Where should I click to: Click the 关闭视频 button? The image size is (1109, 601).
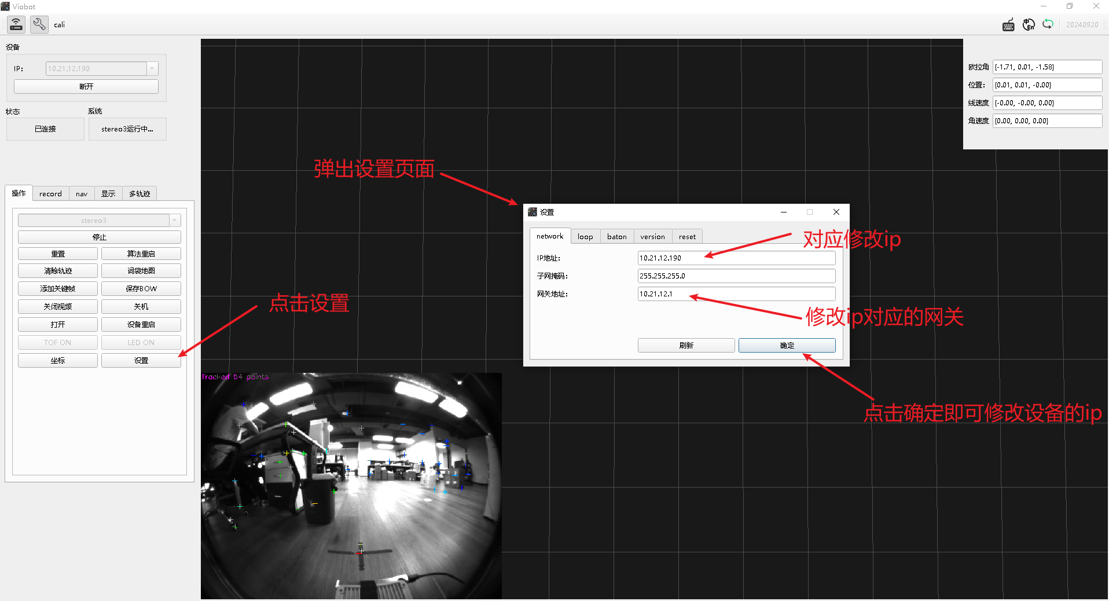58,307
